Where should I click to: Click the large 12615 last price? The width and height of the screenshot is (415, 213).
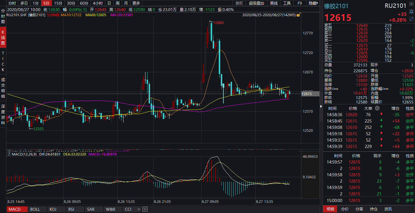point(338,18)
